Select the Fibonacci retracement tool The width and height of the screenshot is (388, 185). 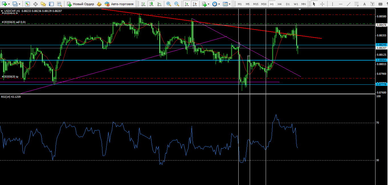356,4
